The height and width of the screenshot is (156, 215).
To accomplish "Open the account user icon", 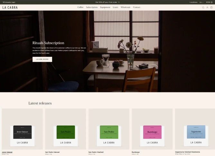I will click(x=207, y=7).
